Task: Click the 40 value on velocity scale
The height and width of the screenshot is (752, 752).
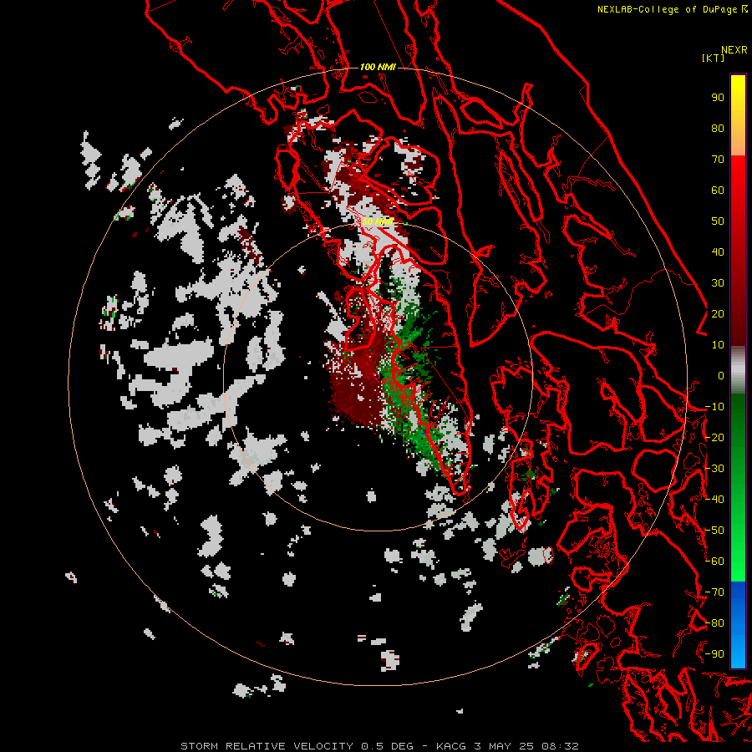Action: click(718, 252)
